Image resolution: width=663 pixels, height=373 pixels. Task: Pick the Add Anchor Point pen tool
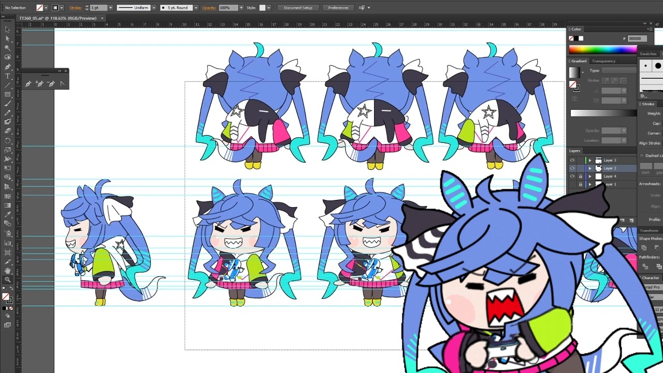(39, 83)
